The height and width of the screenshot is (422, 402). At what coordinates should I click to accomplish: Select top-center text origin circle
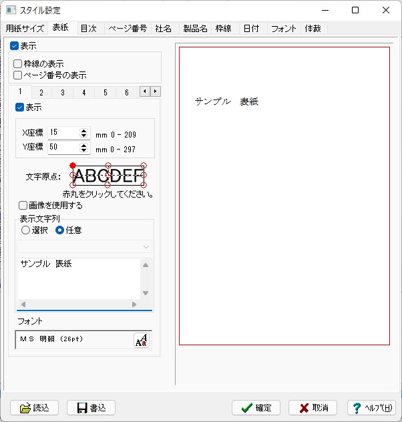click(x=108, y=166)
